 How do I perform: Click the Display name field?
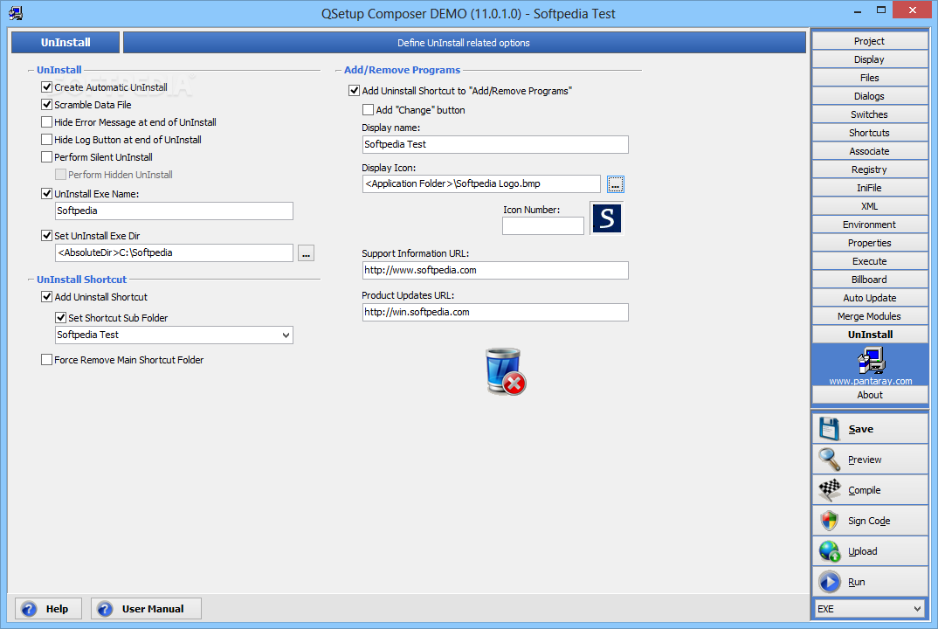(x=495, y=144)
